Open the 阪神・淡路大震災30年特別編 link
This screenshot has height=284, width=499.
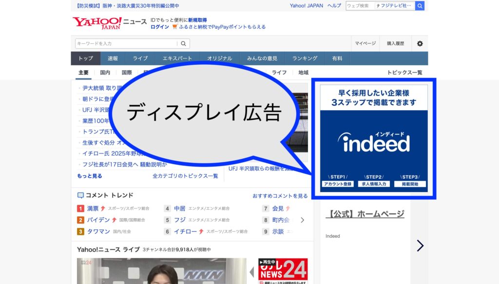[128, 6]
